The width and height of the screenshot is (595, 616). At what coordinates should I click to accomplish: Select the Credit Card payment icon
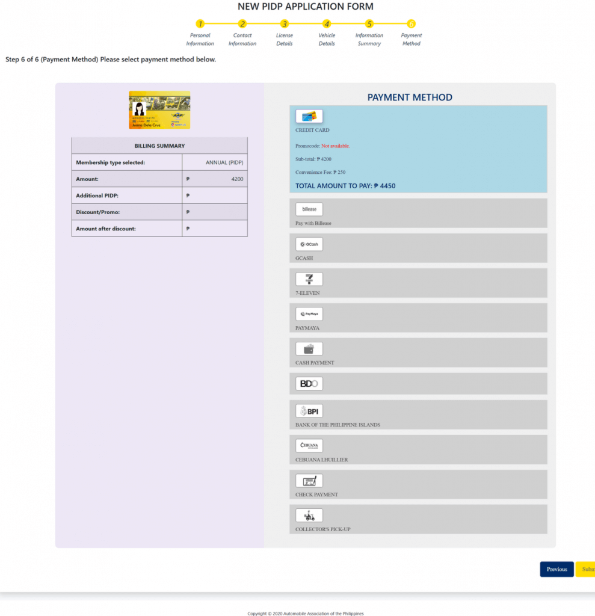tap(309, 116)
